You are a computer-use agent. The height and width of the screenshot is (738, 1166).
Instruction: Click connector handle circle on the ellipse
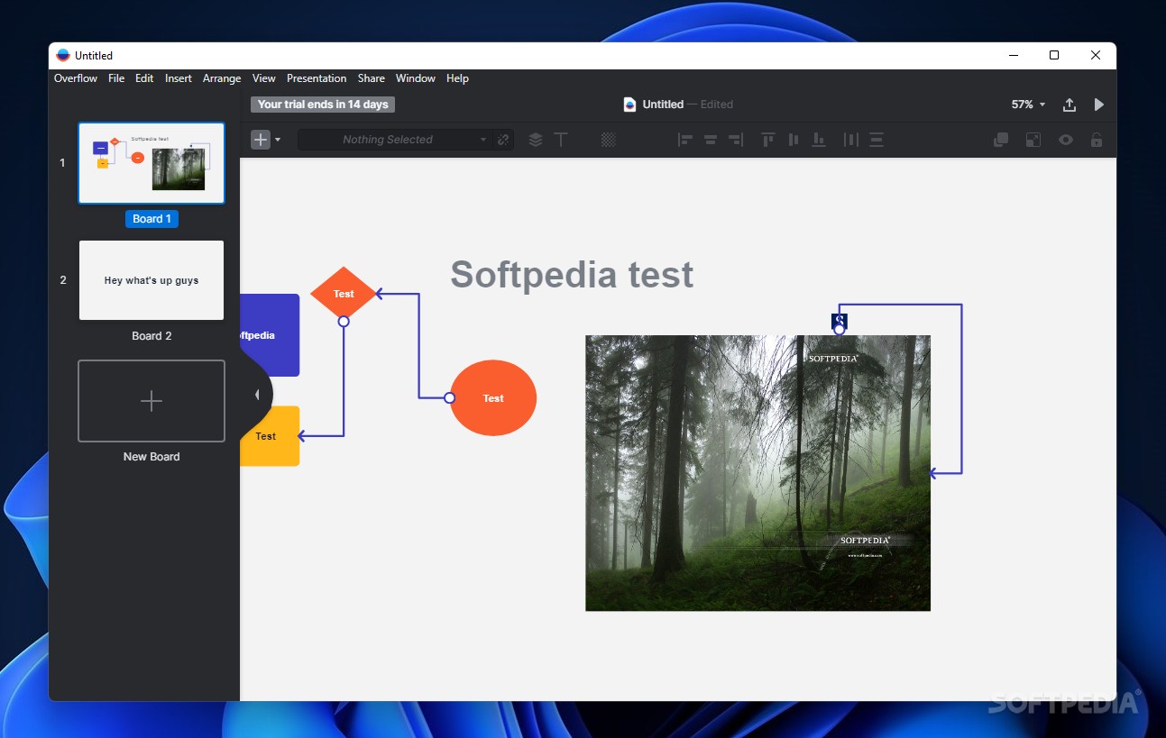point(449,398)
